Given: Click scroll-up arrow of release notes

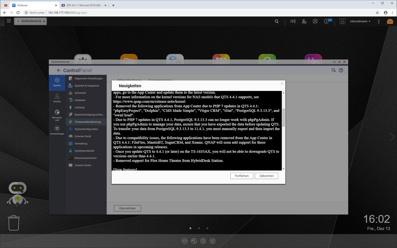Looking at the screenshot, I should 283,93.
